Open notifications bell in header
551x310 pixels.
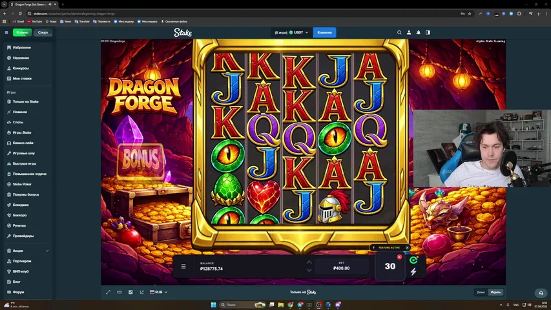[418, 32]
